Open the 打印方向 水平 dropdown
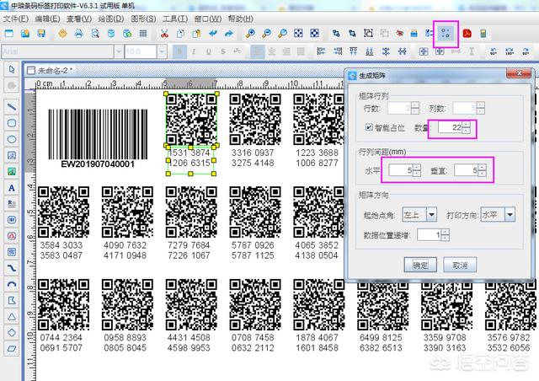The height and width of the screenshot is (381, 539). tap(510, 215)
